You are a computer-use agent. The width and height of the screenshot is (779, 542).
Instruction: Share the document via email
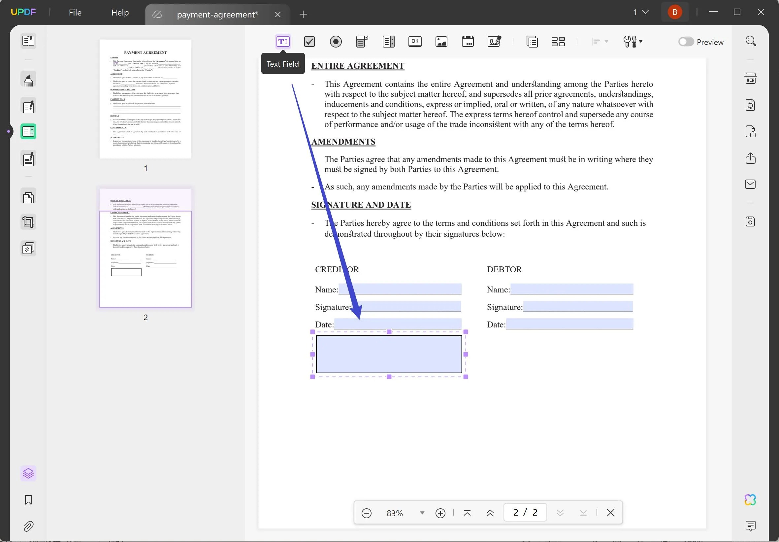[x=751, y=184]
